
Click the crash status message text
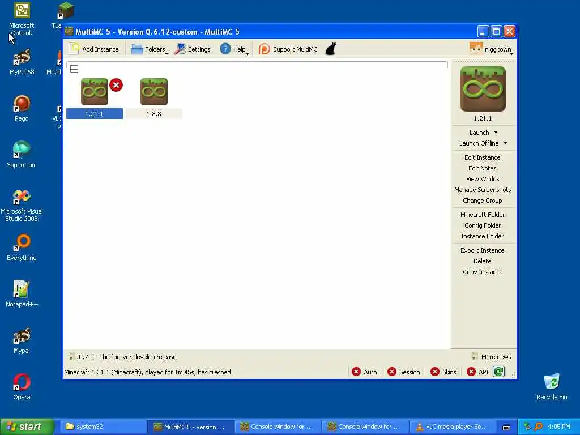(x=148, y=372)
